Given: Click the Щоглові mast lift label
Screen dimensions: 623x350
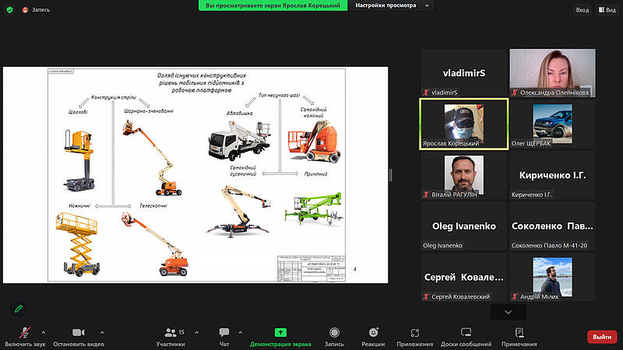Looking at the screenshot, I should pyautogui.click(x=78, y=112).
